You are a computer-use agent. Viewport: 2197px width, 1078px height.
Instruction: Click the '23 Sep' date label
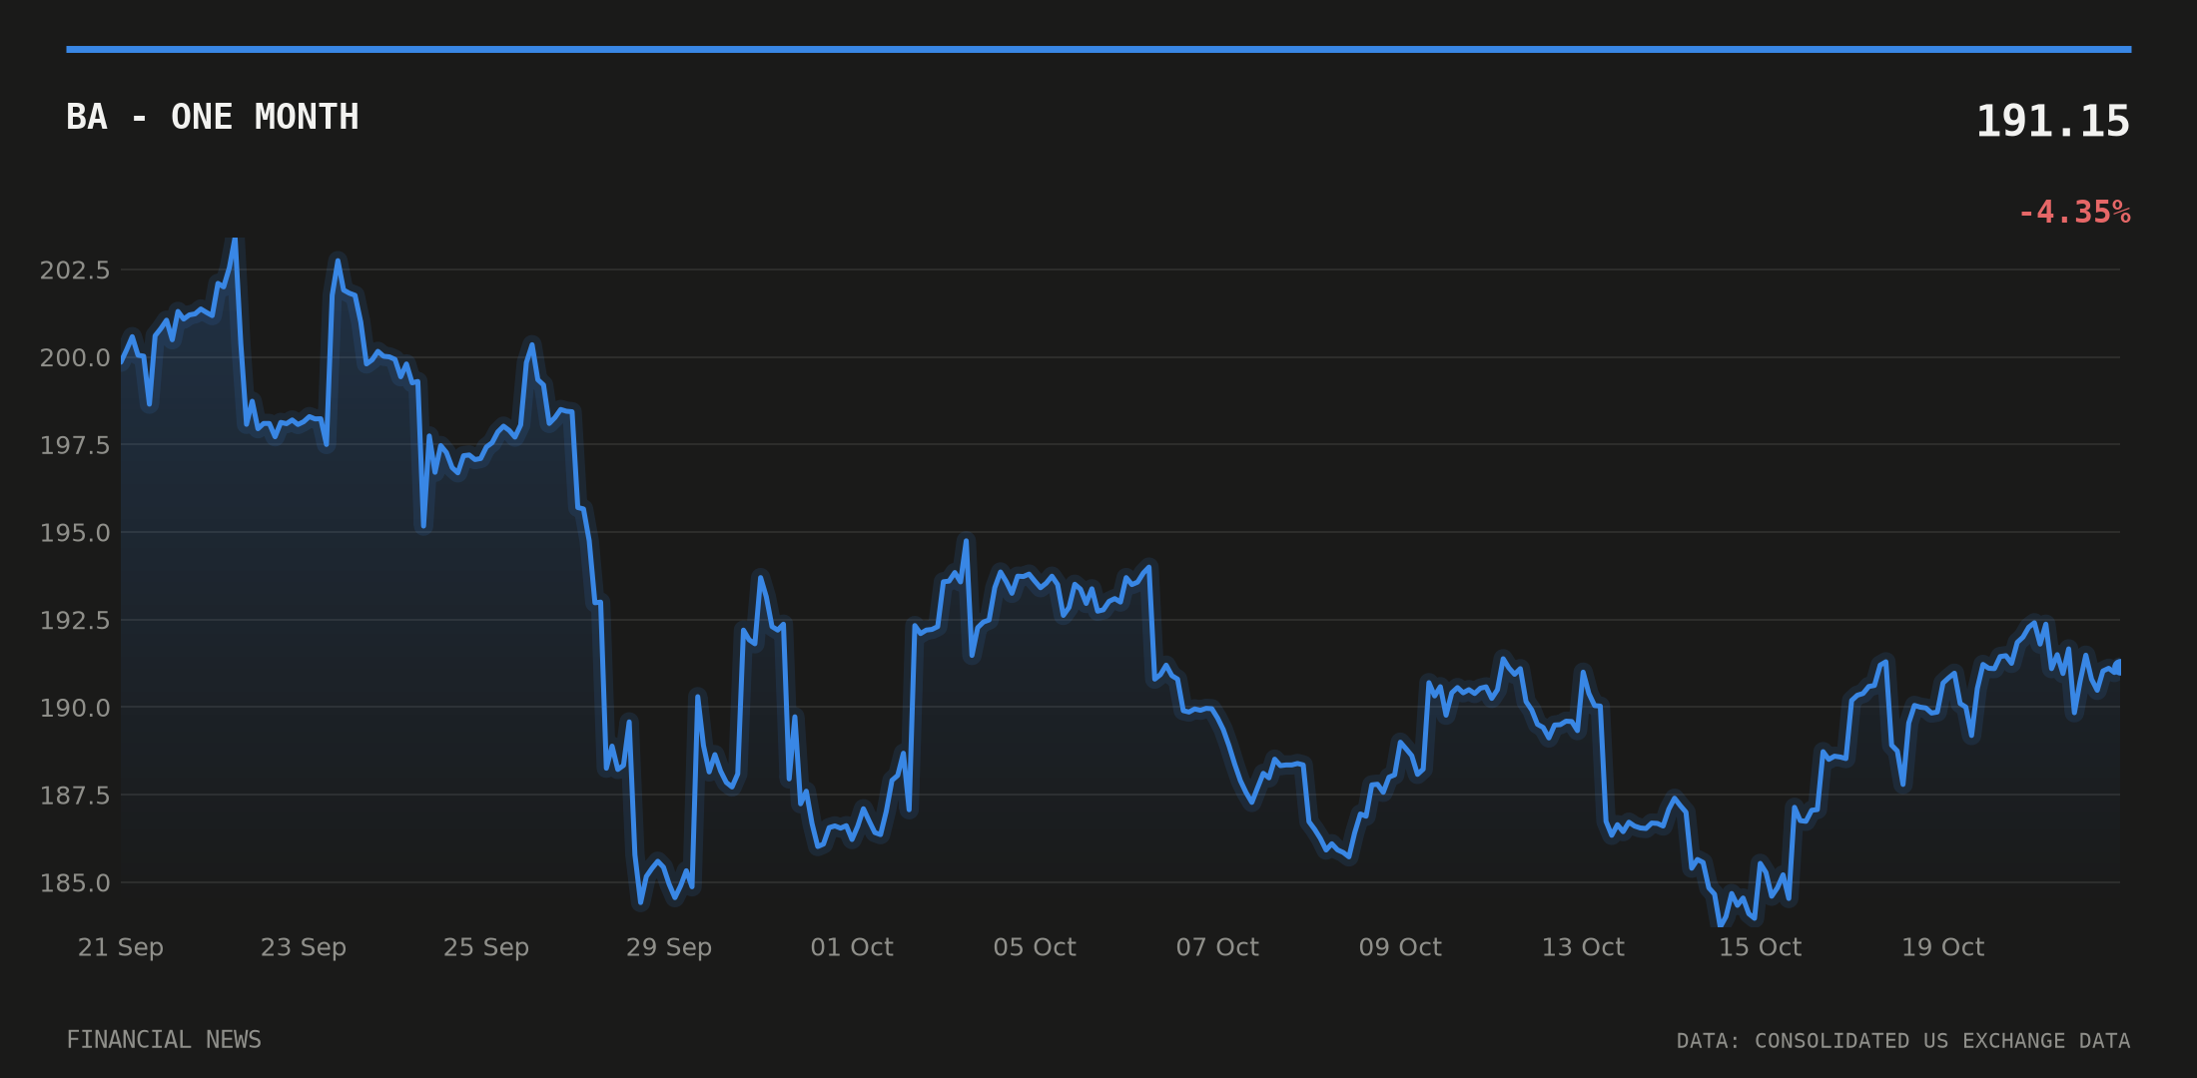point(304,947)
